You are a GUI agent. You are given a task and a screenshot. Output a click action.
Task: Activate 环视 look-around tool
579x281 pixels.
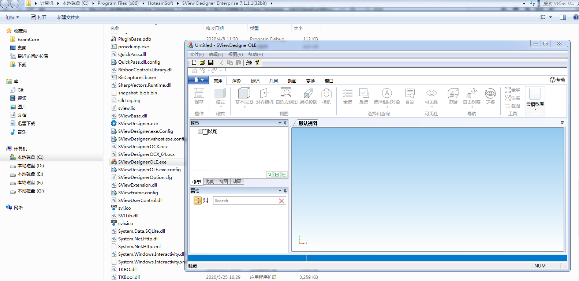click(490, 96)
